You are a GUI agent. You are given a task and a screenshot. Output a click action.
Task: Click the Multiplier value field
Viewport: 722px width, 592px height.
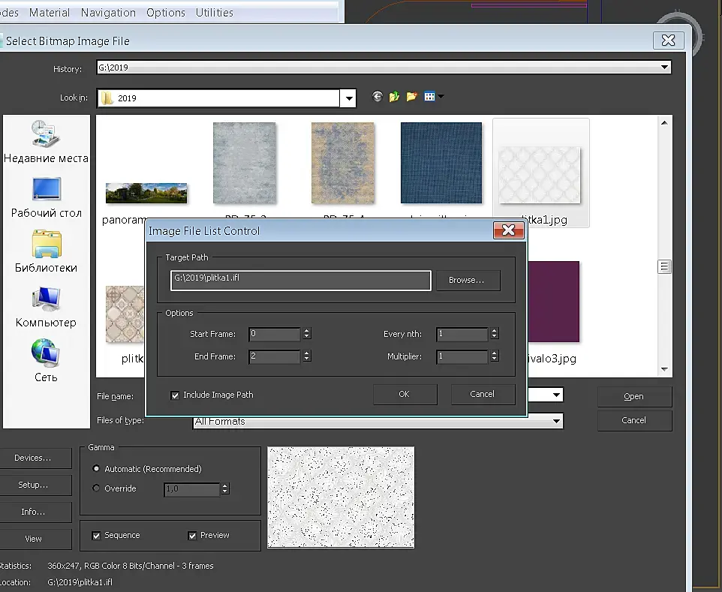click(x=462, y=356)
